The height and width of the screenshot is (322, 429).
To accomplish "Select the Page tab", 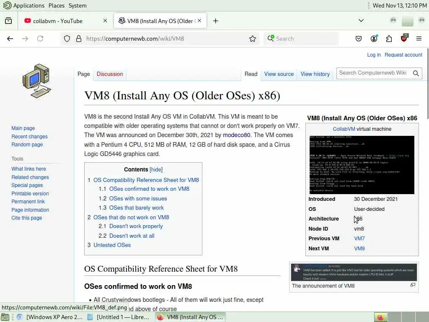I will 83,74.
